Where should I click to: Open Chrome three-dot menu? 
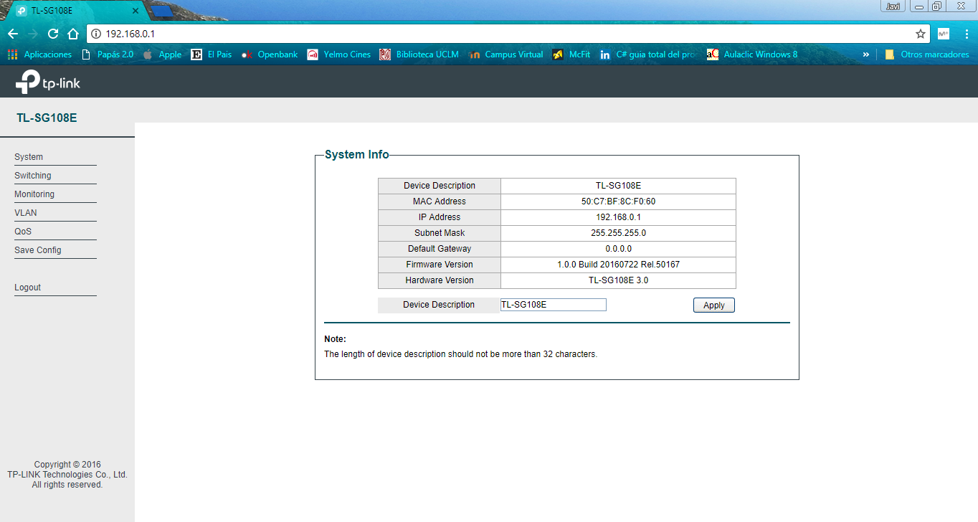964,34
